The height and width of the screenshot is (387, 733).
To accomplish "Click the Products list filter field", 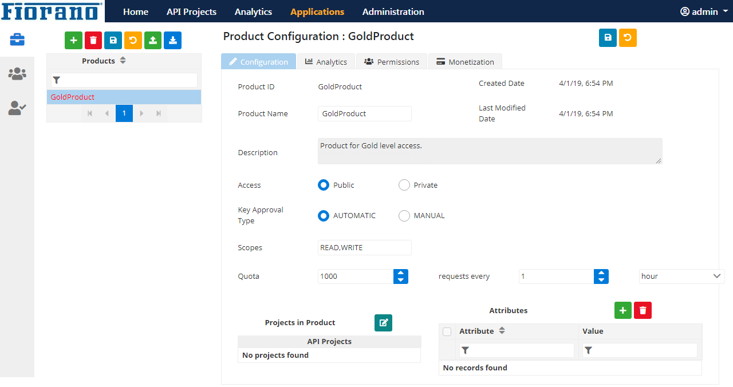I will coord(124,80).
